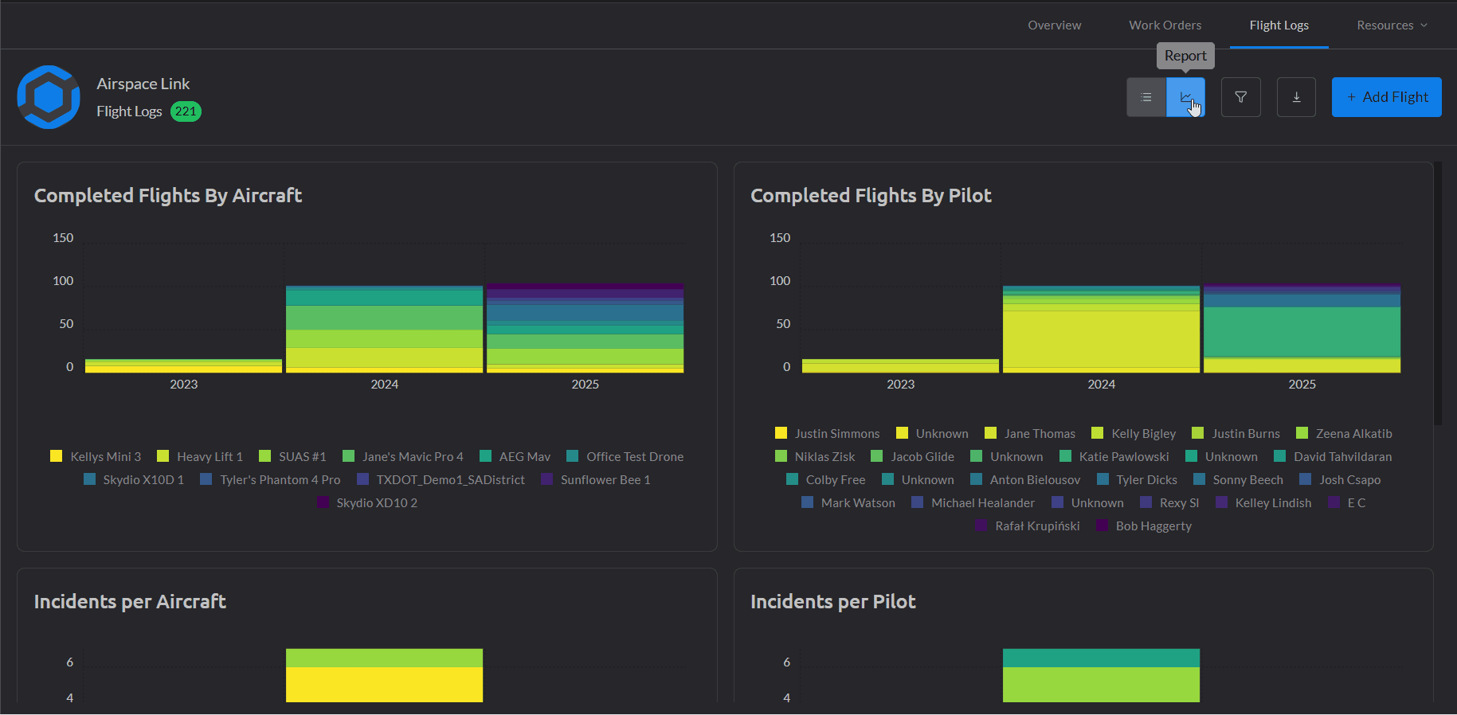
Task: Click the AEG Mav legend color swatch
Action: tap(486, 456)
